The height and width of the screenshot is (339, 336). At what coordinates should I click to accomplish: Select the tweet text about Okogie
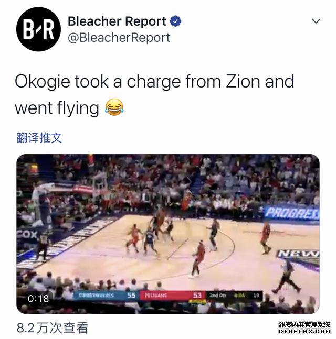click(x=154, y=94)
